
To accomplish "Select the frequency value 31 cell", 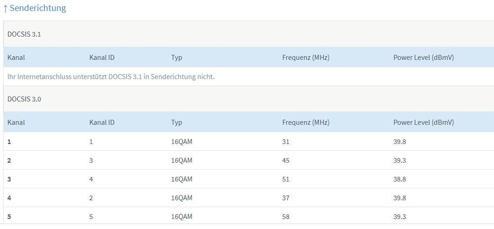I will tap(286, 142).
